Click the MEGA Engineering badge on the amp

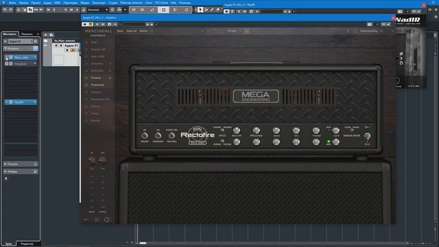tap(256, 96)
